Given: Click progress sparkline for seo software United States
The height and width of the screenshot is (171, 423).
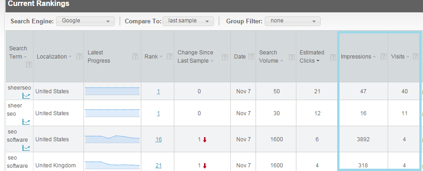Looking at the screenshot, I should tap(112, 139).
